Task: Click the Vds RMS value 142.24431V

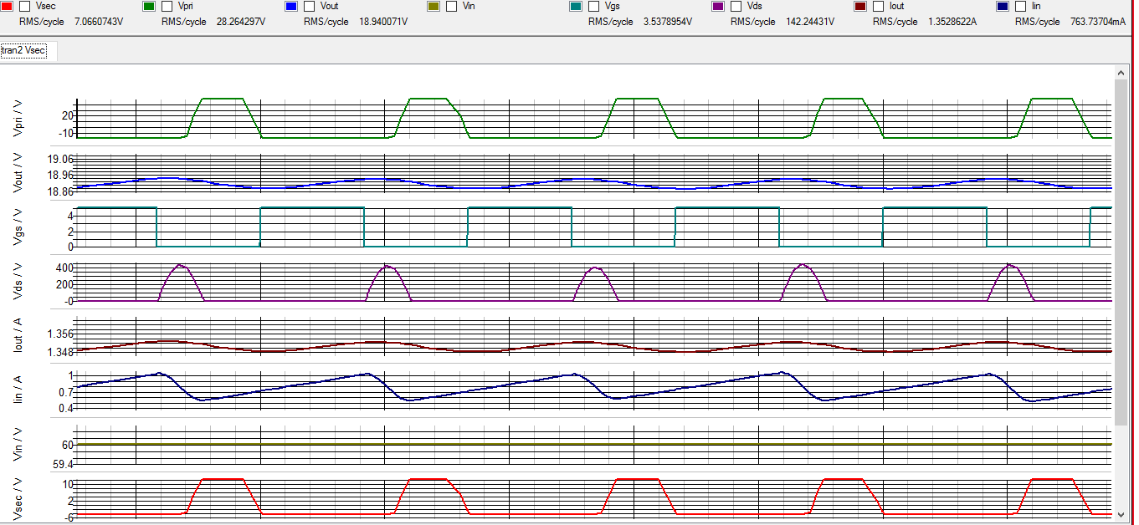Action: click(x=812, y=22)
